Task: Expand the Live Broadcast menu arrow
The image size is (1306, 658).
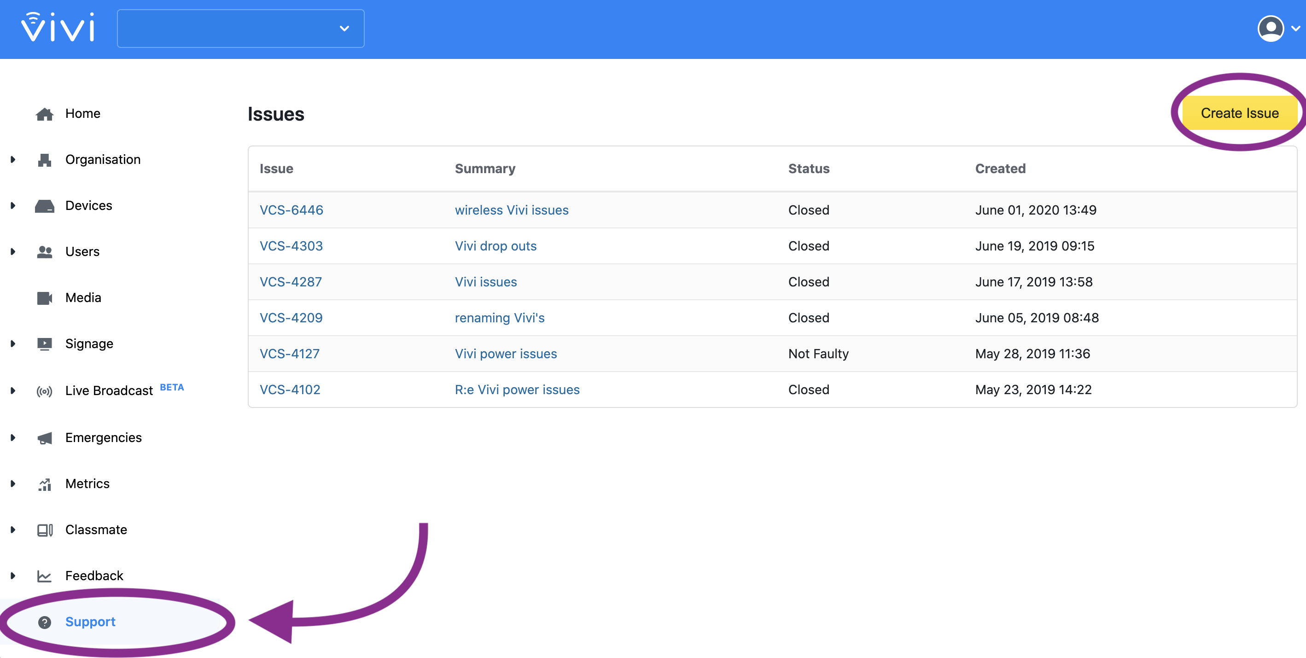Action: pyautogui.click(x=13, y=391)
